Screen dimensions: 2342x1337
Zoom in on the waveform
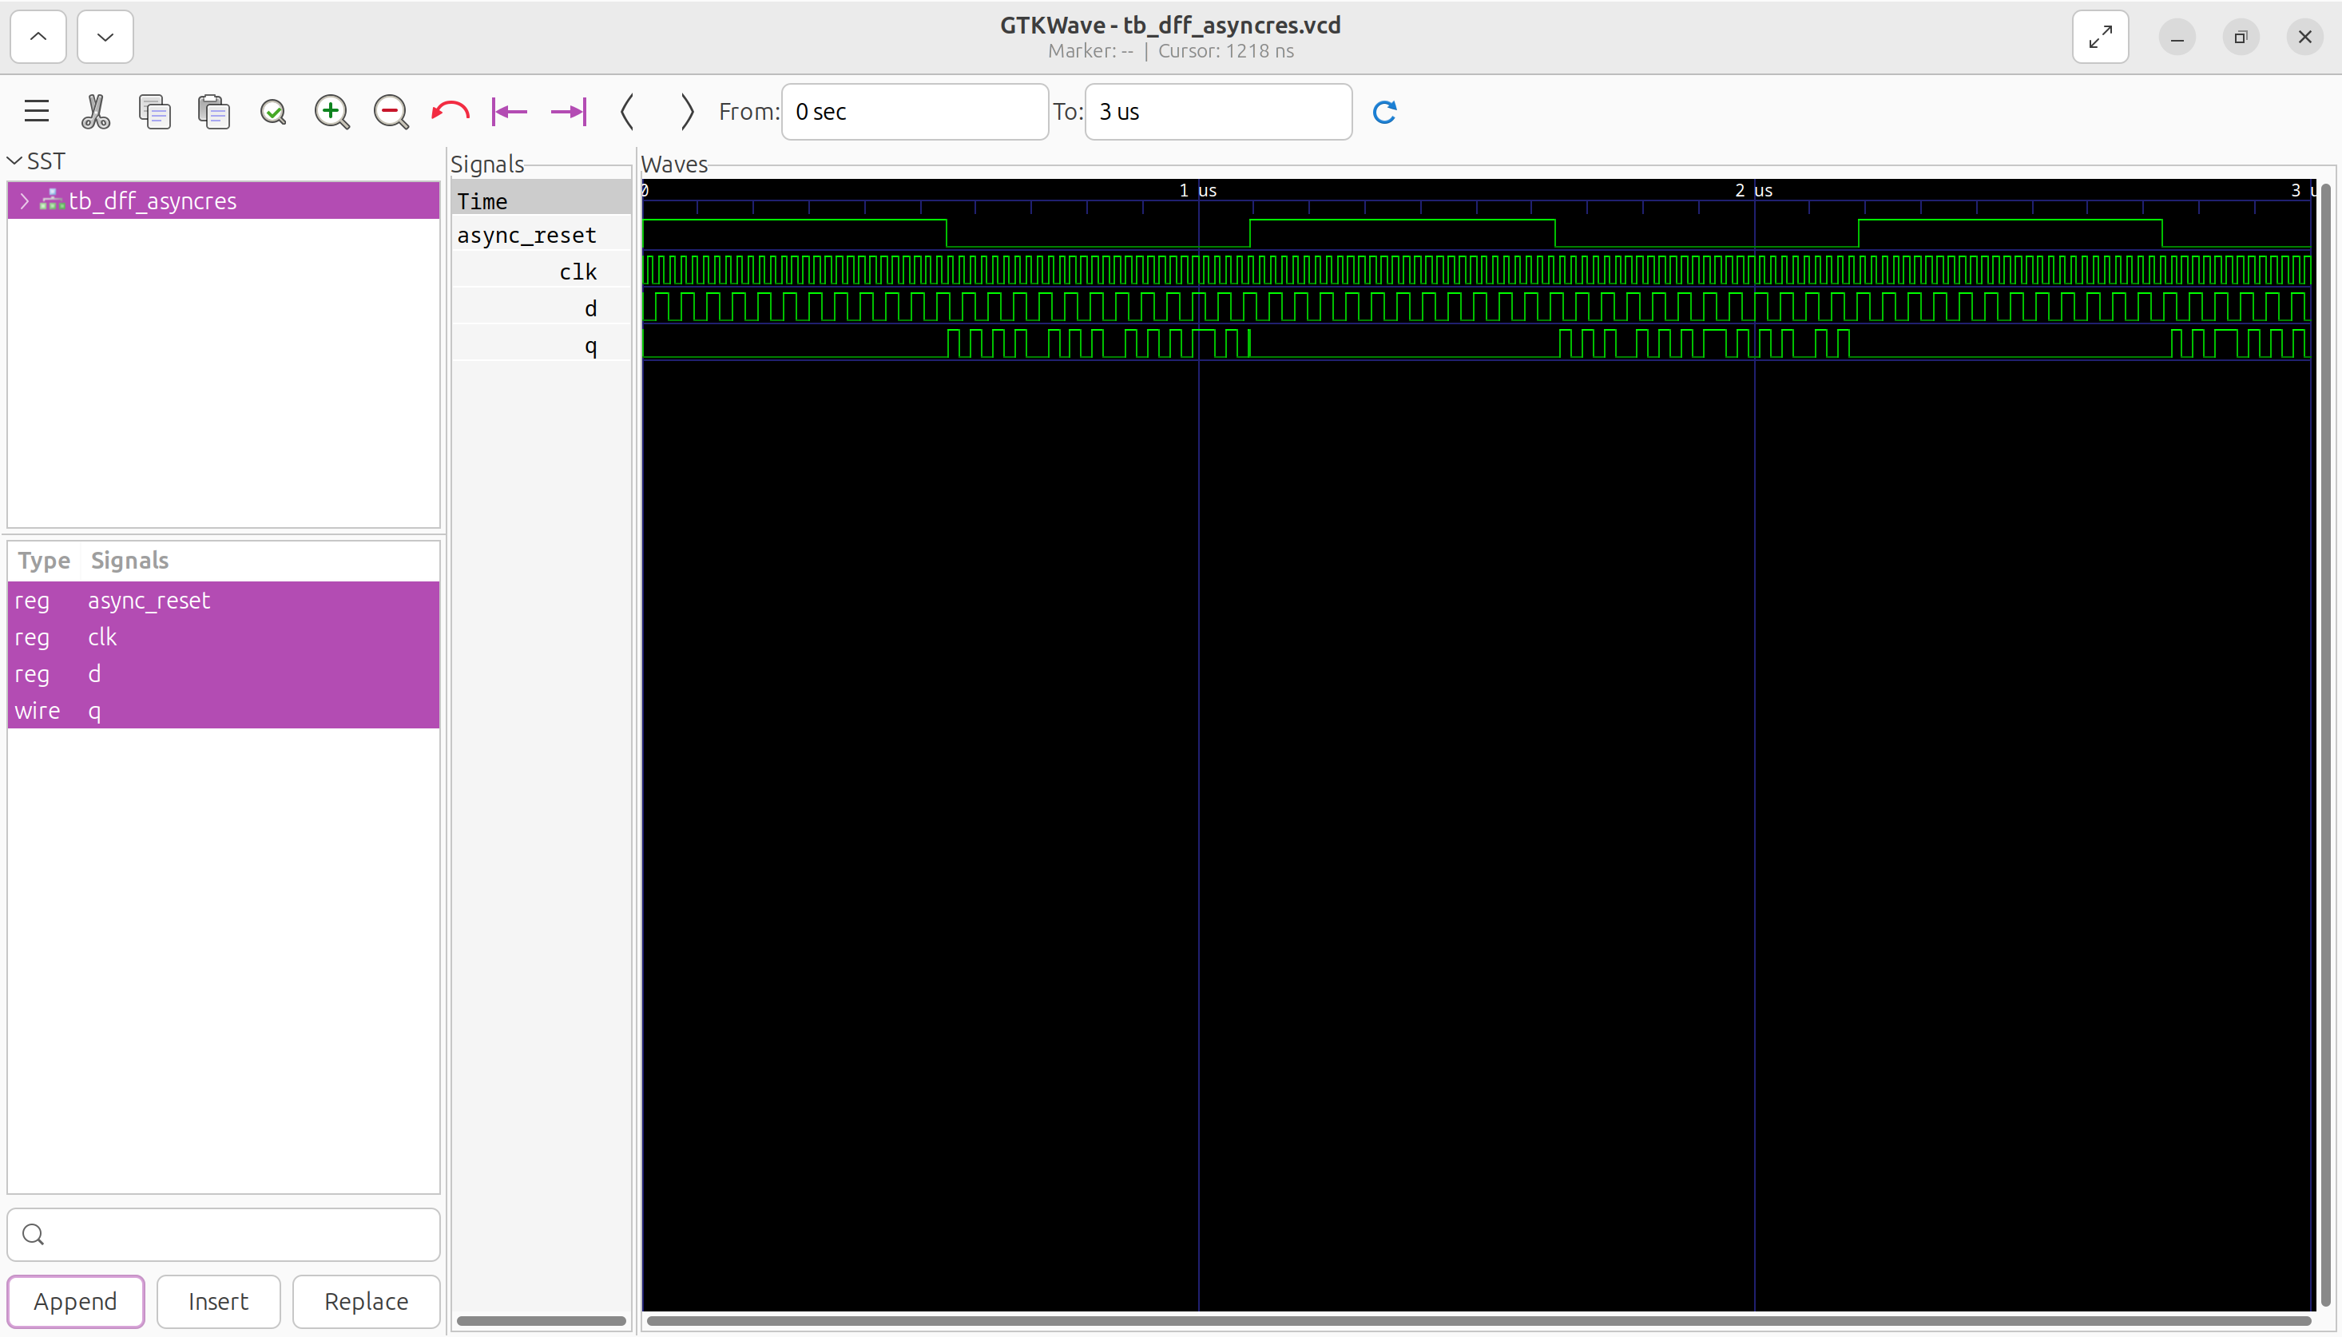click(x=331, y=111)
